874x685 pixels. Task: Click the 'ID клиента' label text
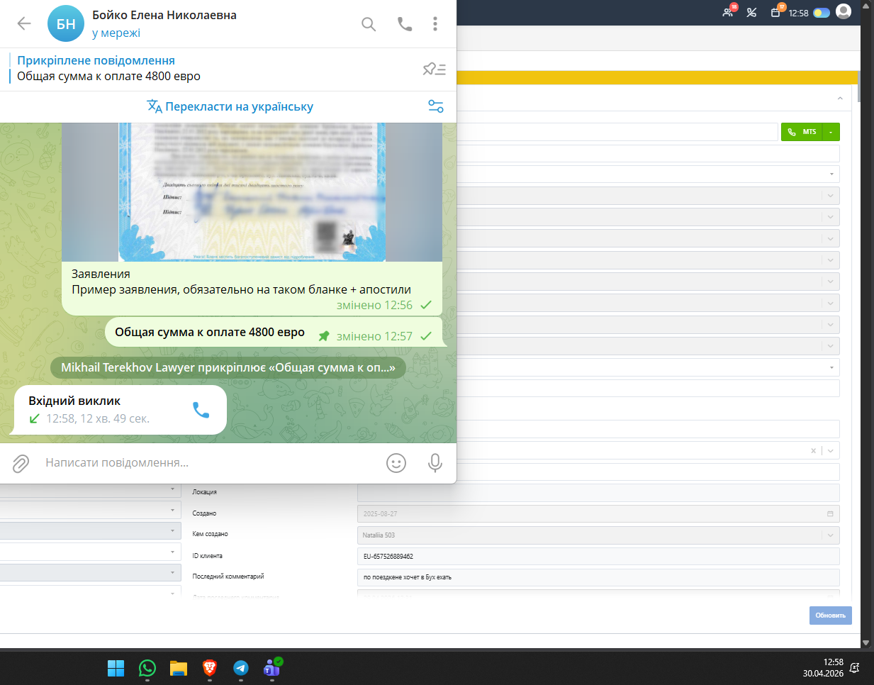click(x=207, y=556)
